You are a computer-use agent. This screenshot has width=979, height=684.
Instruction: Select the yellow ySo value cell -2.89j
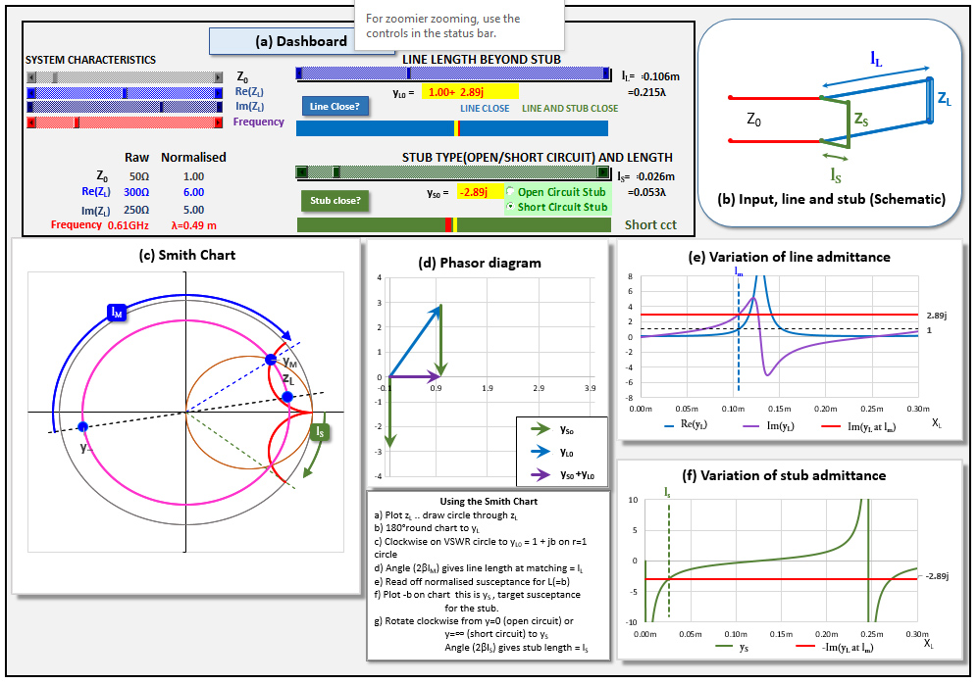(x=477, y=193)
